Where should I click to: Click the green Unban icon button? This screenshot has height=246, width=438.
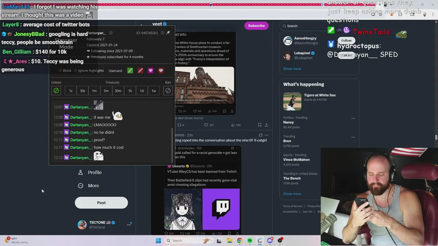[56, 91]
